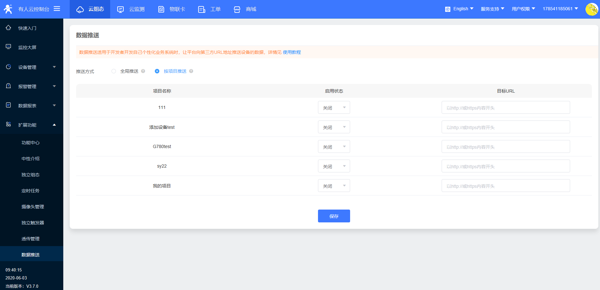The image size is (600, 290).
Task: Click the grid icon beside 扩展功能
Action: 9,124
